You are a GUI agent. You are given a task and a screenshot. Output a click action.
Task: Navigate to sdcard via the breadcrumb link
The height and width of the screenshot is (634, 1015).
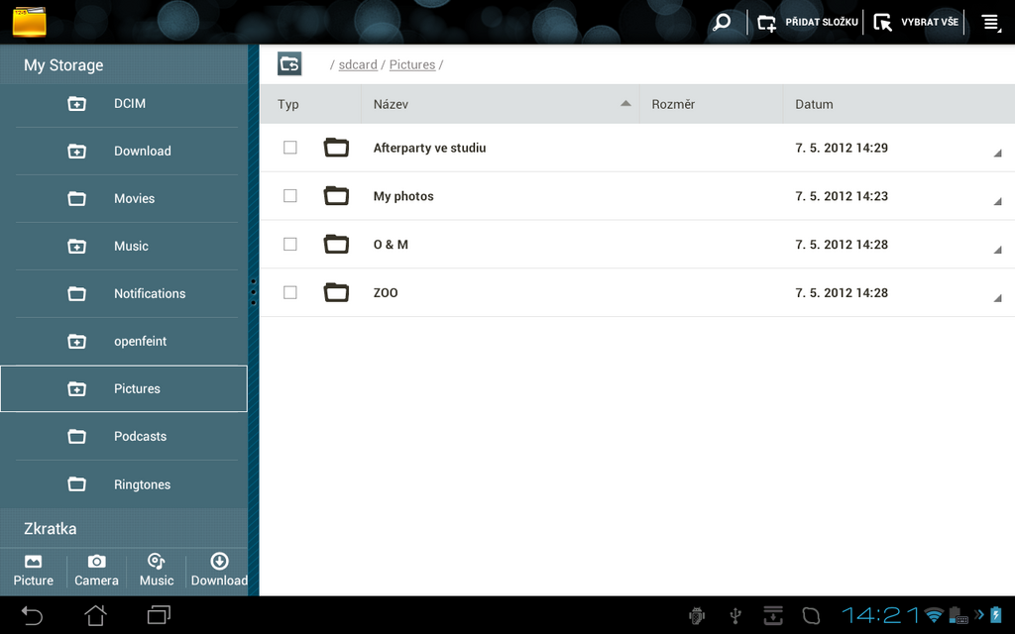pos(357,63)
